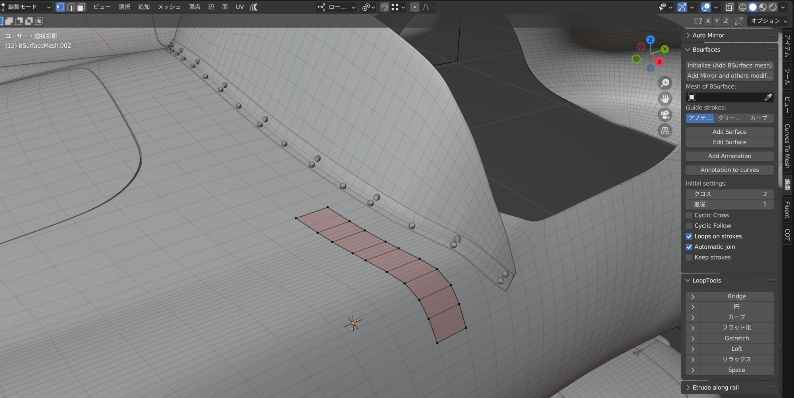Toggle auto merge vertices icon
This screenshot has height=398, width=794.
[x=738, y=21]
